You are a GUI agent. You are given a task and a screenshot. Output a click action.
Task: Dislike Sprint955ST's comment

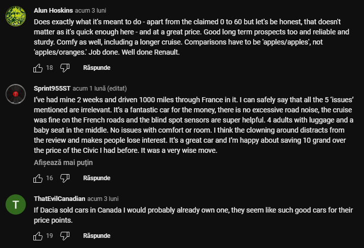(65, 178)
